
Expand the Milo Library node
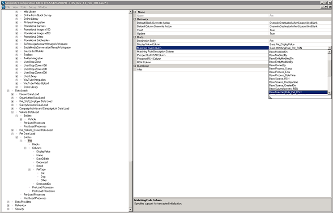tap(17, 12)
